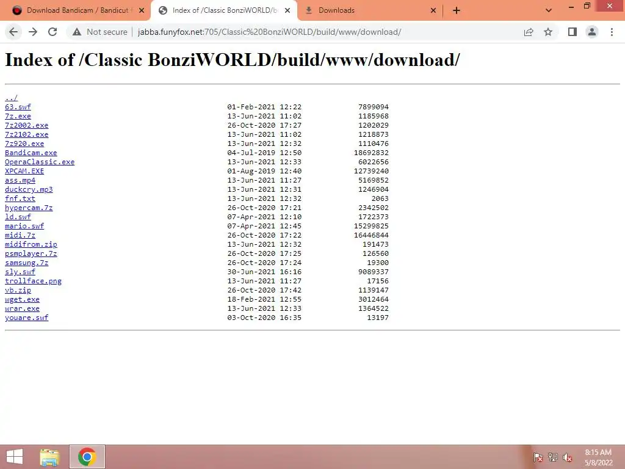This screenshot has width=625, height=469.
Task: Open the ass.mp4 link
Action: point(20,180)
